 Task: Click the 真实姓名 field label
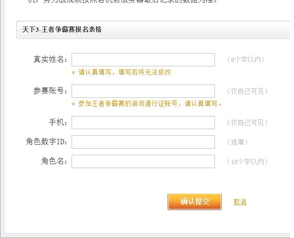[x=50, y=59]
